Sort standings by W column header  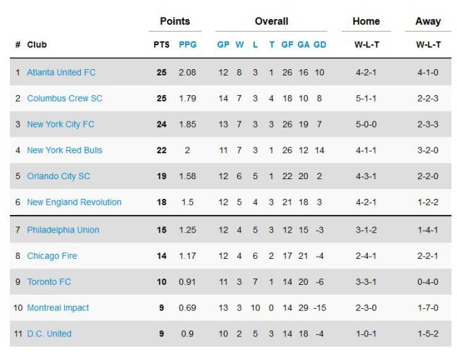tap(239, 44)
